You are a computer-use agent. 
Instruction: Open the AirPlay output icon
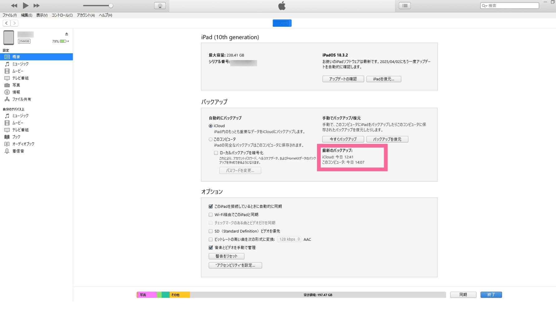point(160,6)
